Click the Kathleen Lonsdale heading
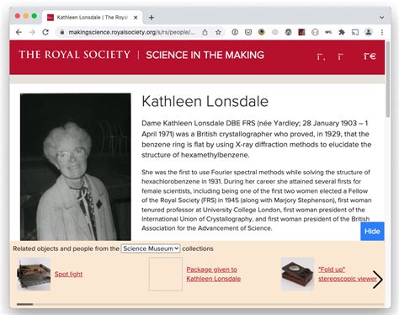 point(205,101)
